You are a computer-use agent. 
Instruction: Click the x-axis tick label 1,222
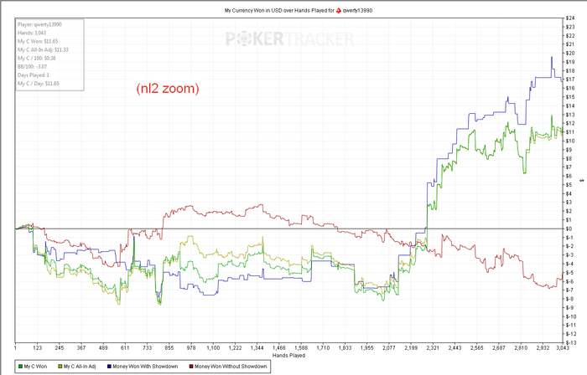pyautogui.click(x=235, y=347)
